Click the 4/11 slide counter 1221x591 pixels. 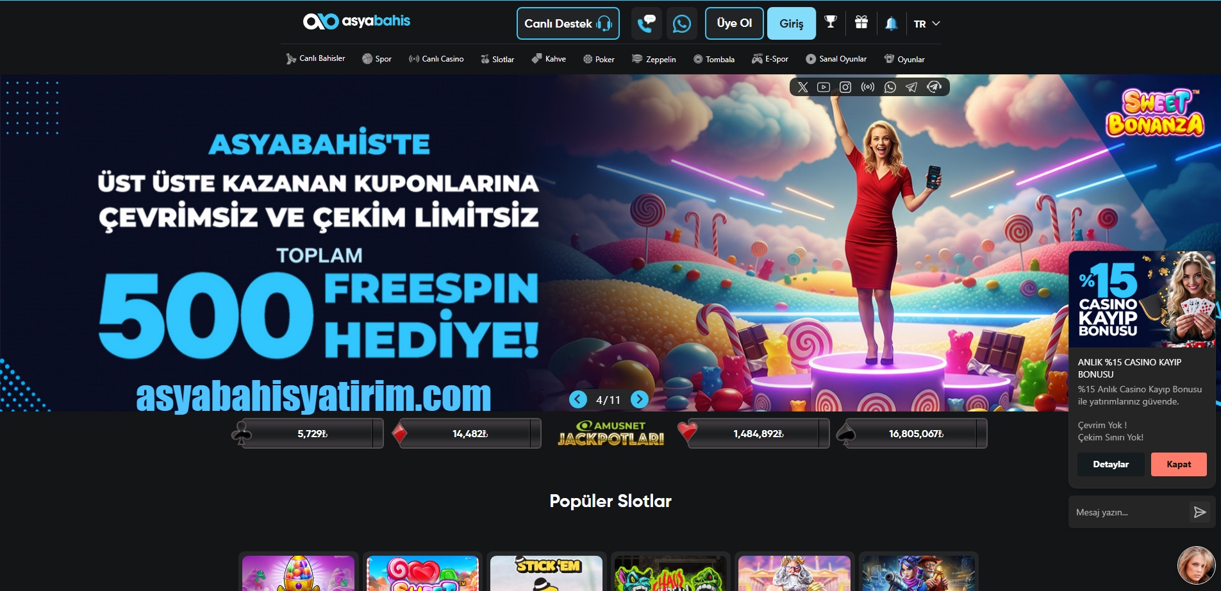[x=608, y=400]
